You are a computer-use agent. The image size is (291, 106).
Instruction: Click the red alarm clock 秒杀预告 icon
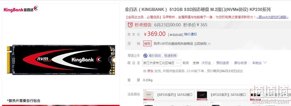130,25
